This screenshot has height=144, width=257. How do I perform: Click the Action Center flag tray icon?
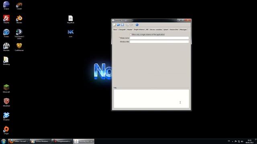[236, 141]
